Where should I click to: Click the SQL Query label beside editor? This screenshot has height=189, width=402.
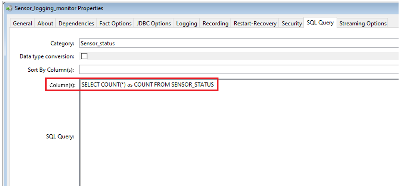click(x=60, y=137)
